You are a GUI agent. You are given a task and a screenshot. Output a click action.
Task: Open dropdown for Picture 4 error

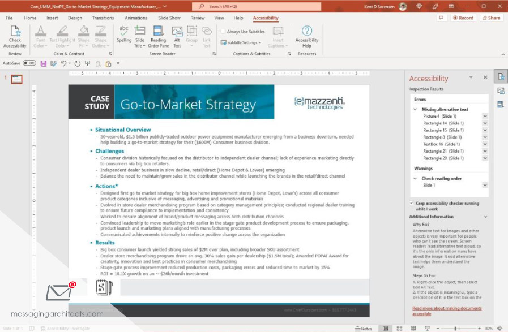[485, 116]
